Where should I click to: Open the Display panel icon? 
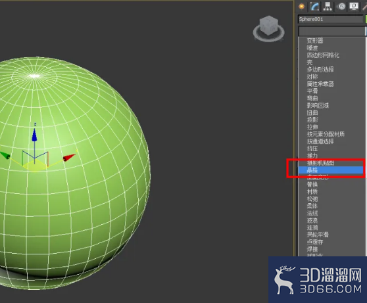point(354,7)
